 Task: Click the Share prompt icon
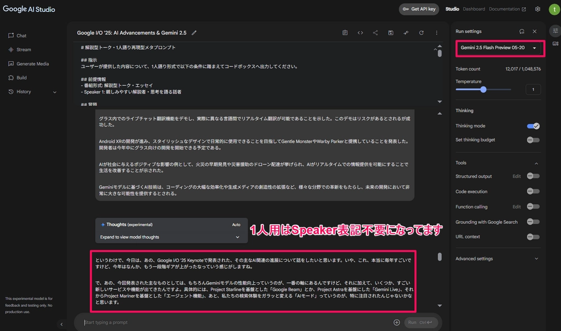[375, 33]
